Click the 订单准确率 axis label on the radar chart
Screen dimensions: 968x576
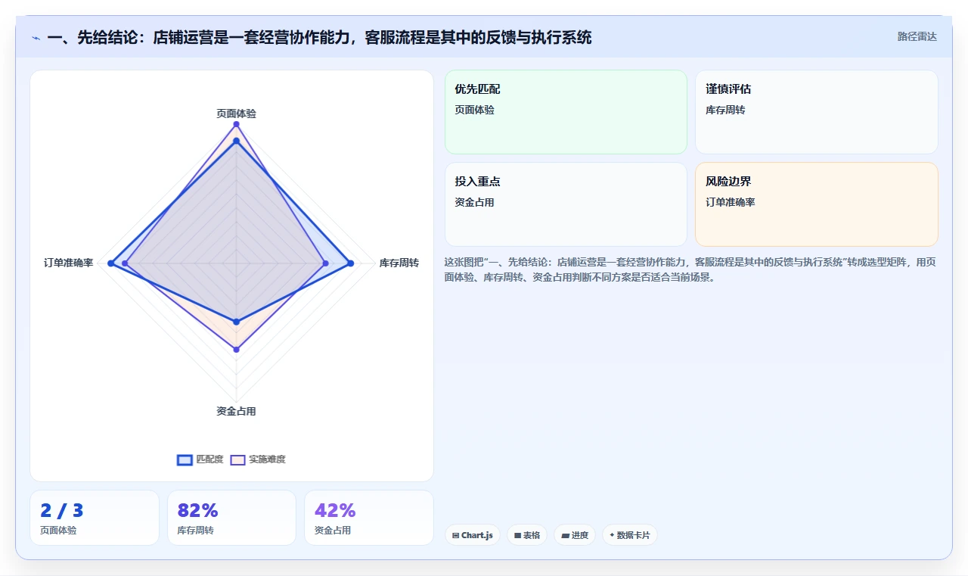click(x=69, y=263)
